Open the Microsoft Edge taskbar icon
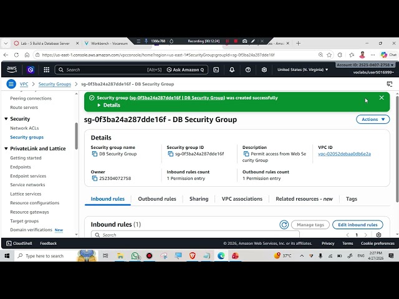The height and width of the screenshot is (299, 399). (221, 255)
